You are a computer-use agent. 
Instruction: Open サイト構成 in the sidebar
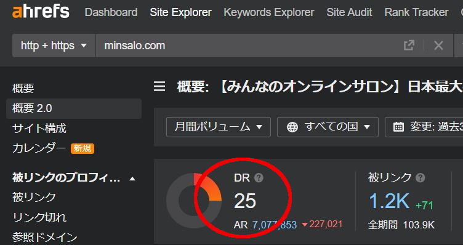pos(39,129)
